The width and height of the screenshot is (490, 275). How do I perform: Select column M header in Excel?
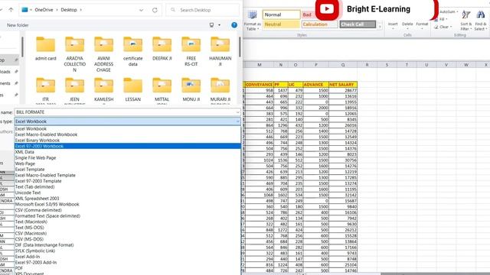(x=260, y=65)
